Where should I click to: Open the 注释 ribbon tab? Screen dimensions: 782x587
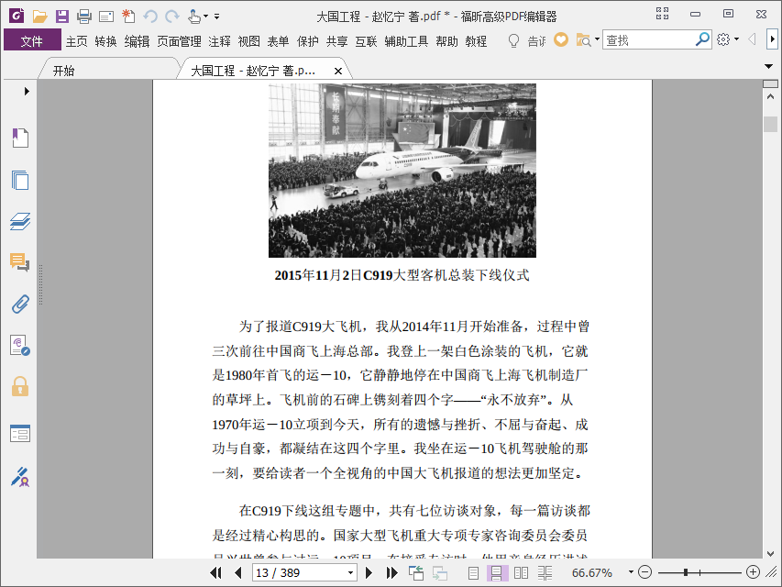(219, 41)
